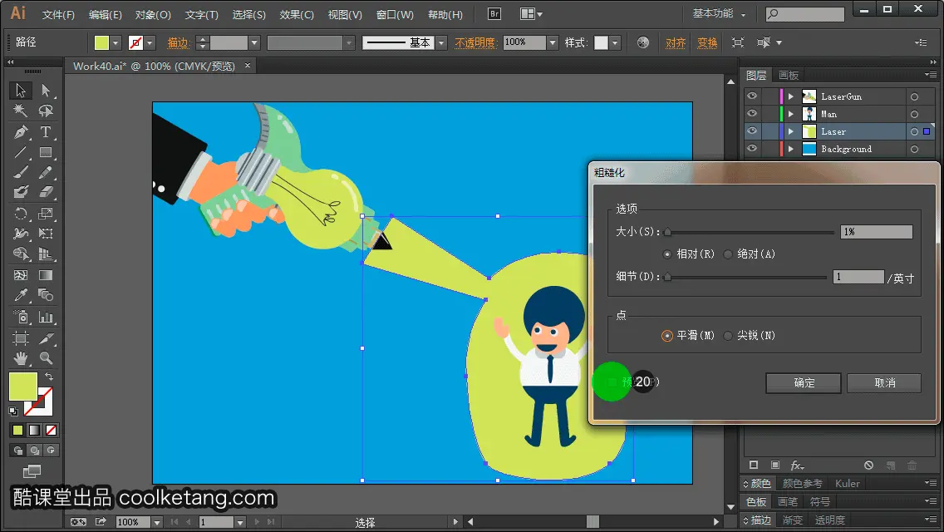Open the 基本 brush definition dropdown

tap(441, 42)
